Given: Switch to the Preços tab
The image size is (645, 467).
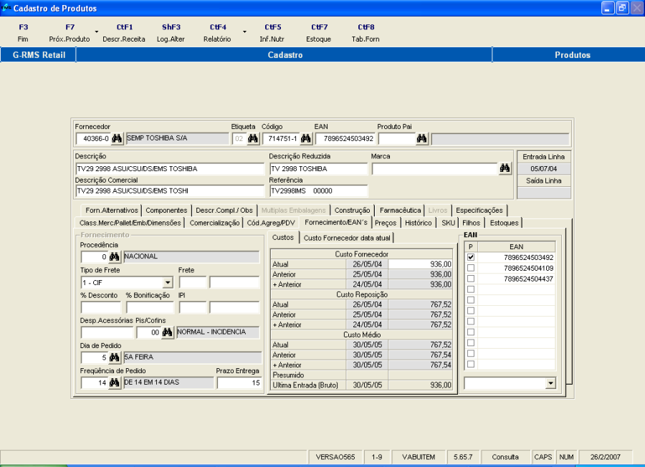Looking at the screenshot, I should point(386,223).
